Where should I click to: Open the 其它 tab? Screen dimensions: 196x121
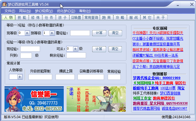tap(147, 17)
